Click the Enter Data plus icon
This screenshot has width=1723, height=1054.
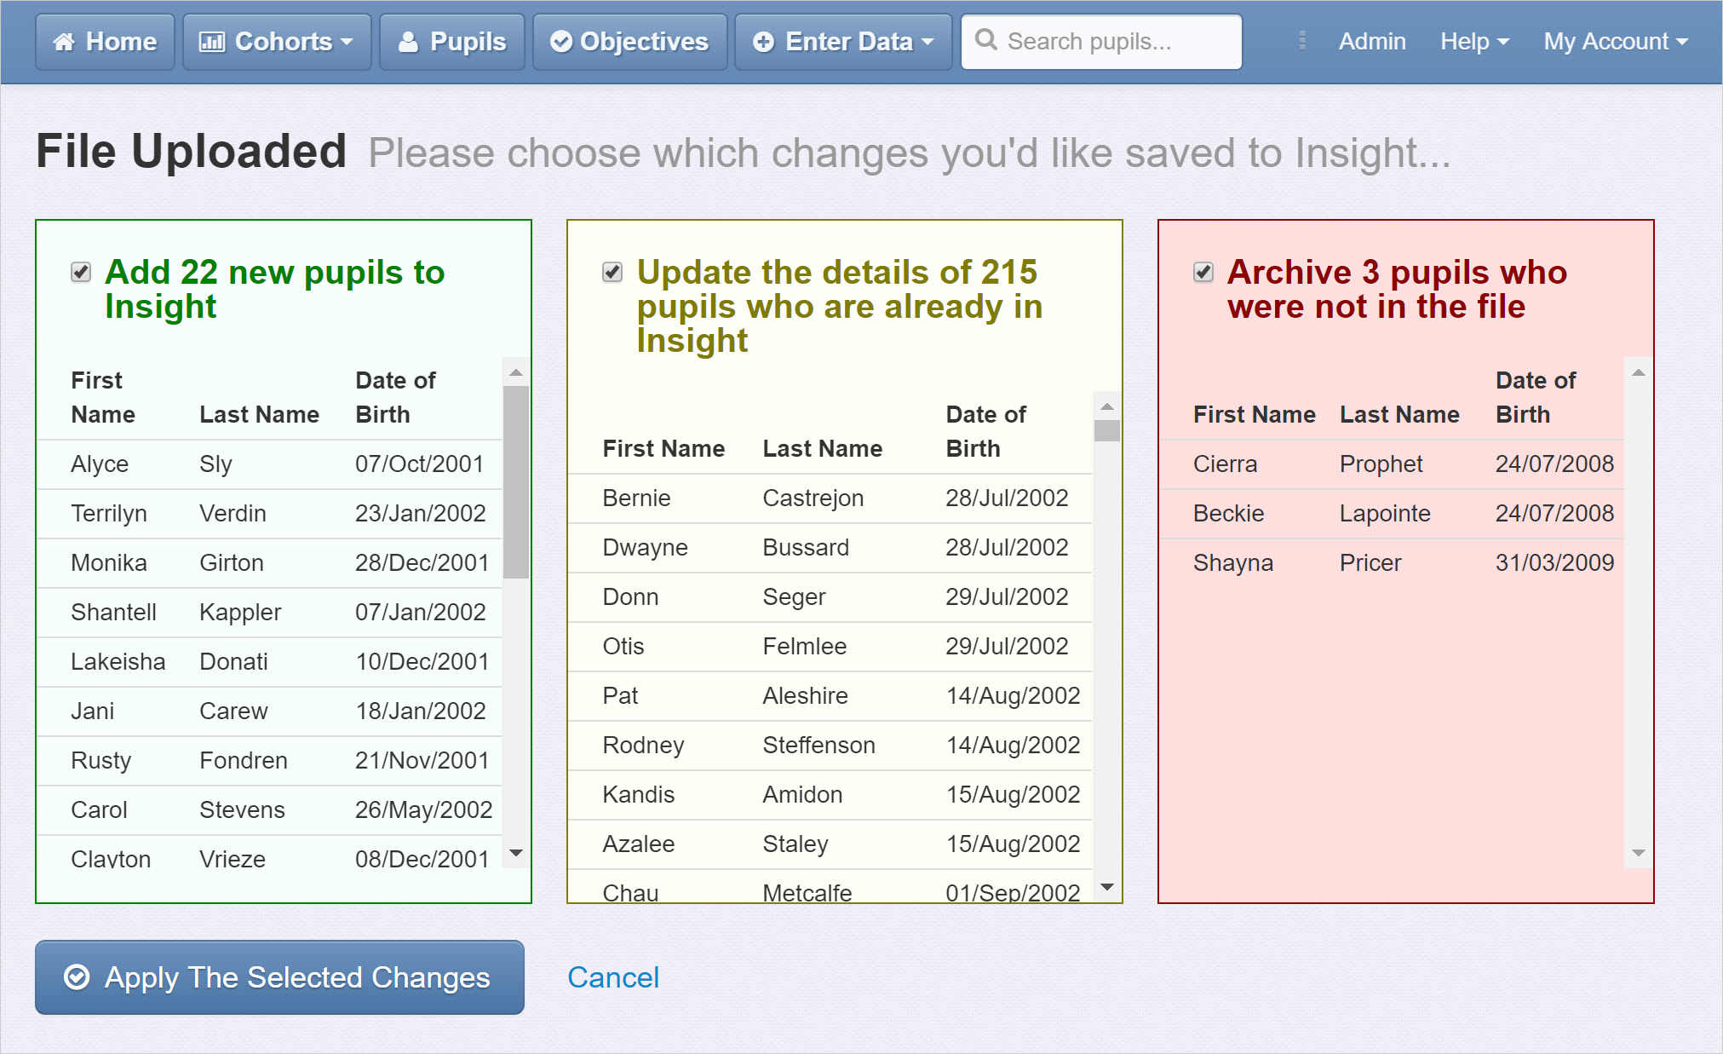[x=764, y=42]
